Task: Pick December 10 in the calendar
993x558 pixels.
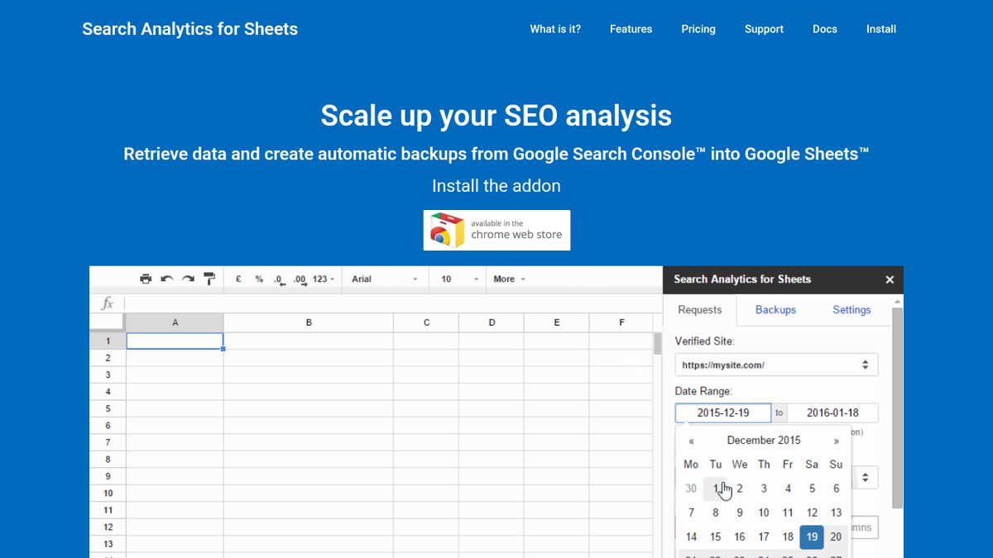Action: pos(764,513)
